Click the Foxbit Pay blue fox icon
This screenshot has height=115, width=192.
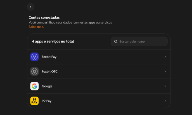(x=34, y=57)
